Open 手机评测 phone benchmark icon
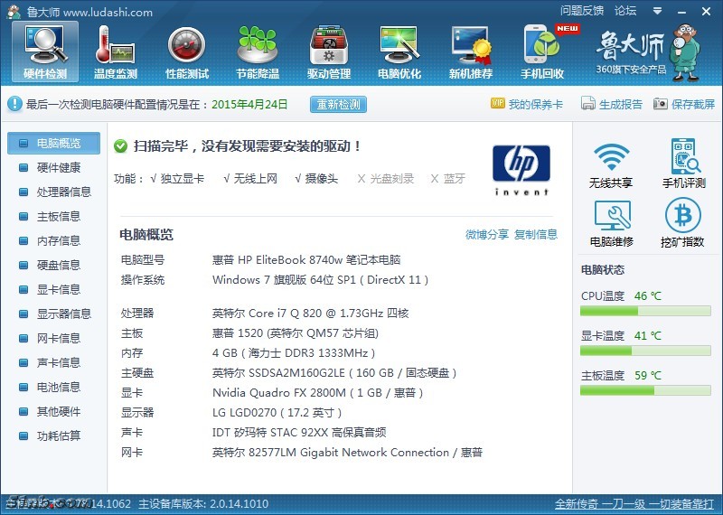The width and height of the screenshot is (723, 515). 683,164
